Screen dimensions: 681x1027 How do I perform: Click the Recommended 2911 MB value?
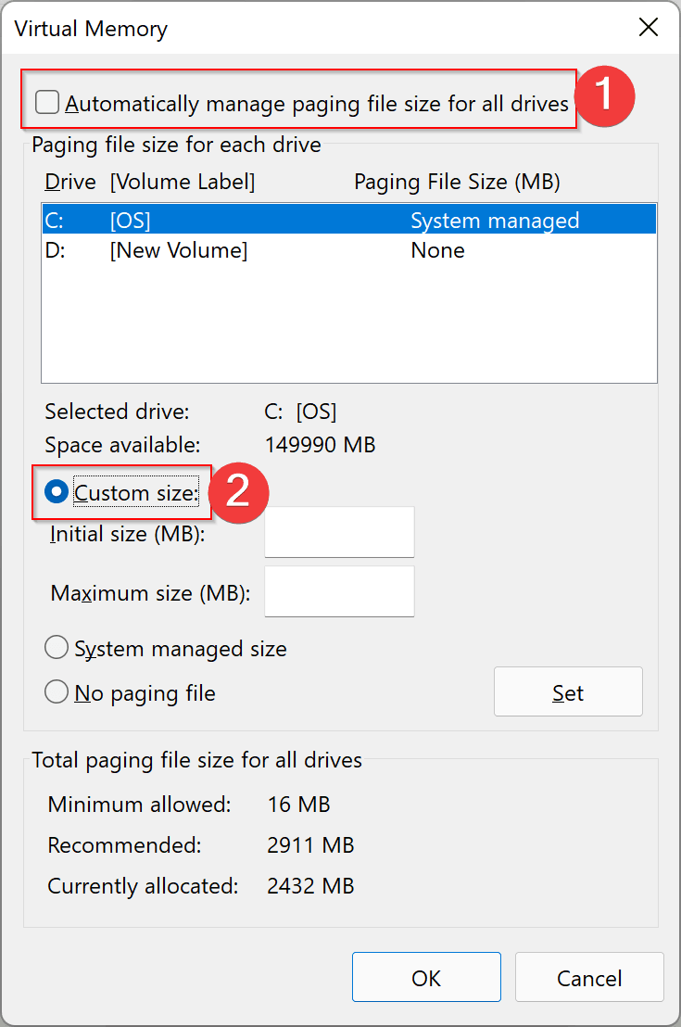[310, 845]
